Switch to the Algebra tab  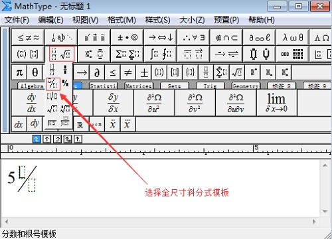pos(31,86)
